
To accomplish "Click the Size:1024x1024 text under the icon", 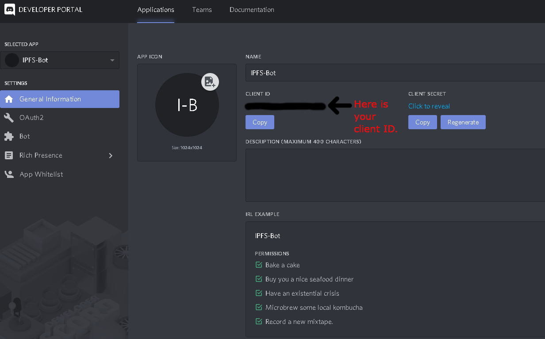I will (187, 147).
